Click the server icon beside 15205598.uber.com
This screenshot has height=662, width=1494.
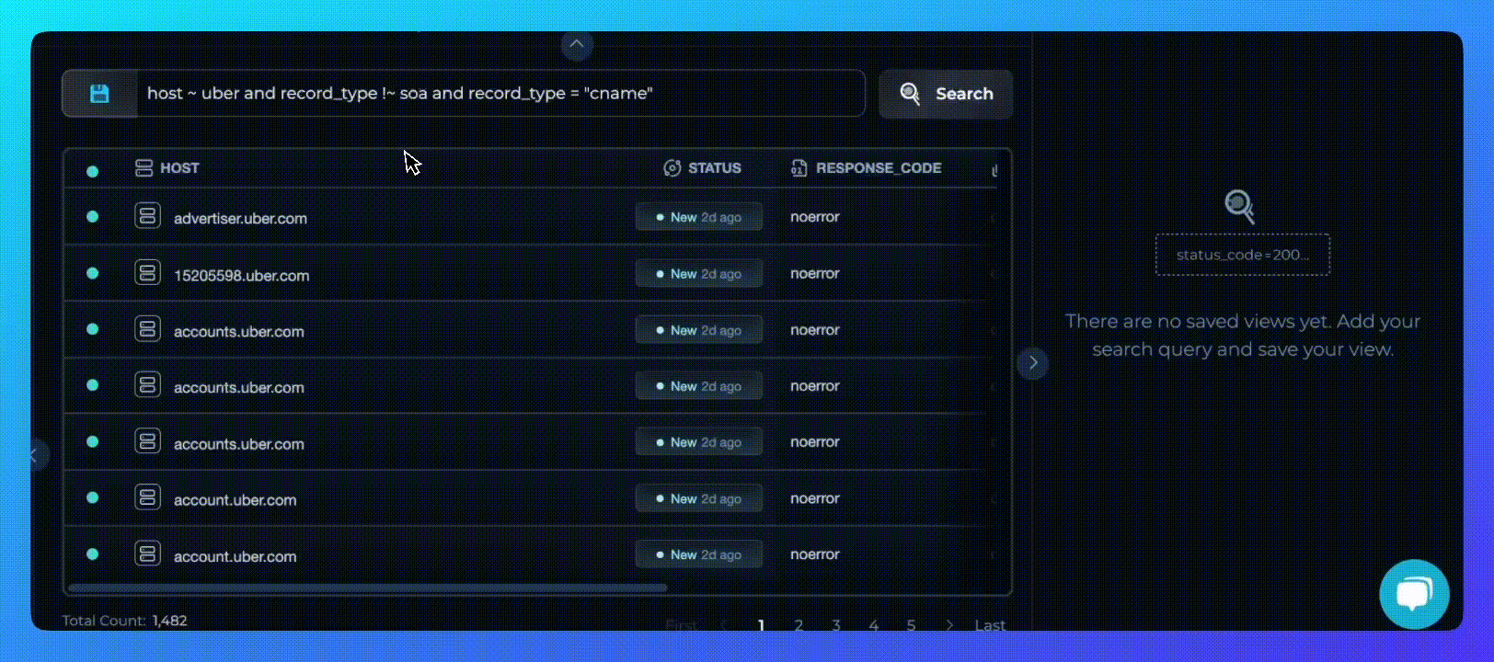point(147,272)
